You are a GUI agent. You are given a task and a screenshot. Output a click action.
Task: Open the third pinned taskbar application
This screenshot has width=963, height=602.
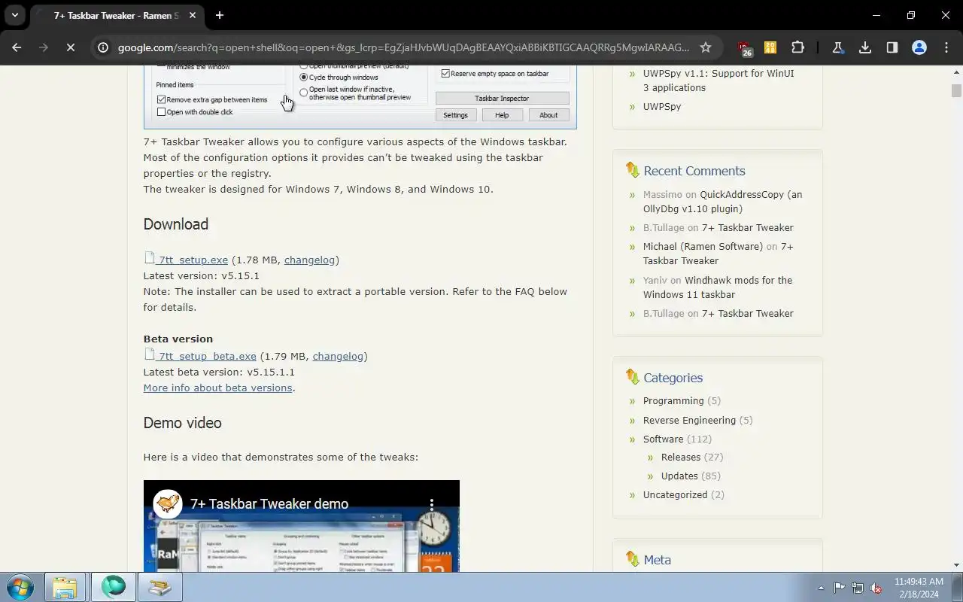click(159, 587)
